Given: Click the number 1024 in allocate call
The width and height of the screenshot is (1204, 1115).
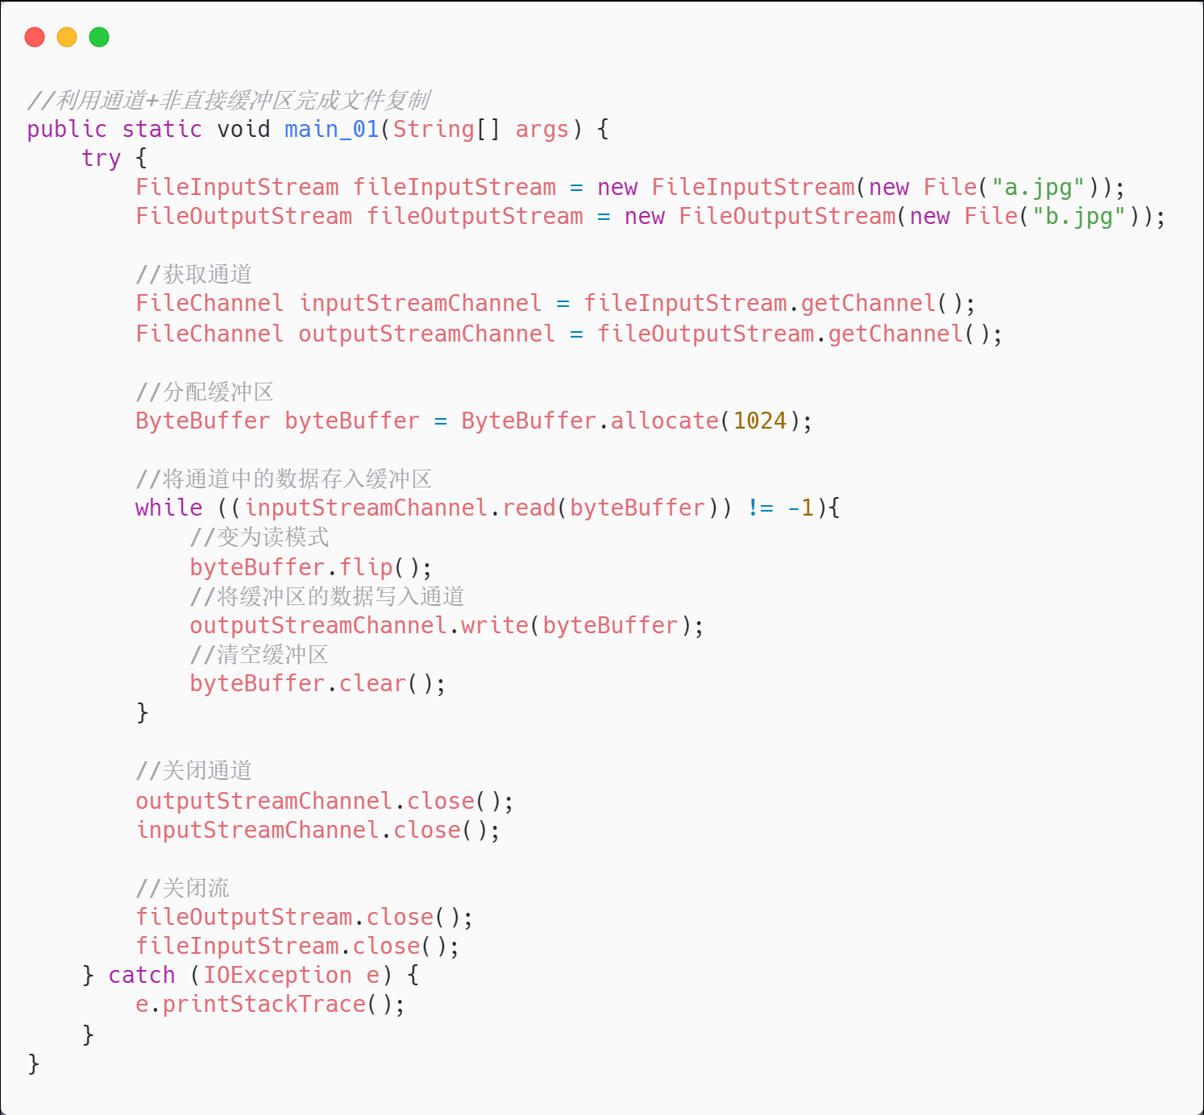Looking at the screenshot, I should pyautogui.click(x=759, y=421).
